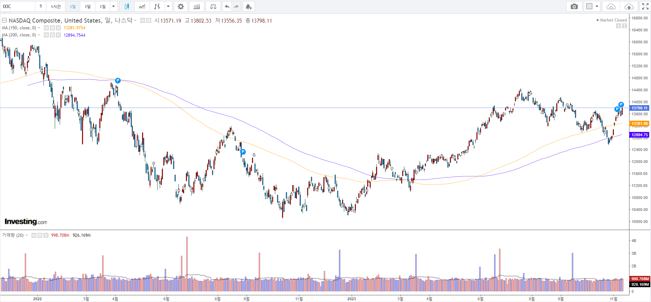Image resolution: width=651 pixels, height=302 pixels.
Task: Open the volume indicator settings gear
Action: pyautogui.click(x=40, y=235)
